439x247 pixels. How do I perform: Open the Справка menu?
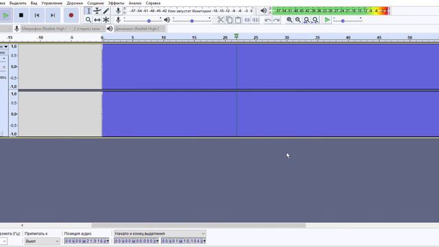click(x=153, y=3)
